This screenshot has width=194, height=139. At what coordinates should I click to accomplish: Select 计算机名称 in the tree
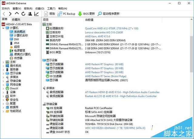21,36
